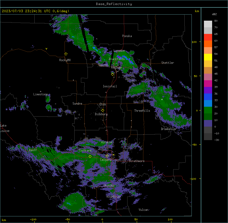Click the Cochrane city label
The image size is (228, 223).
click(x=85, y=150)
